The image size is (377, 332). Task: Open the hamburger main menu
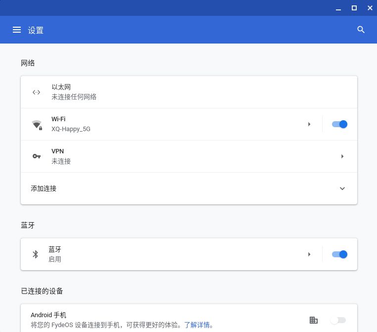tap(17, 30)
